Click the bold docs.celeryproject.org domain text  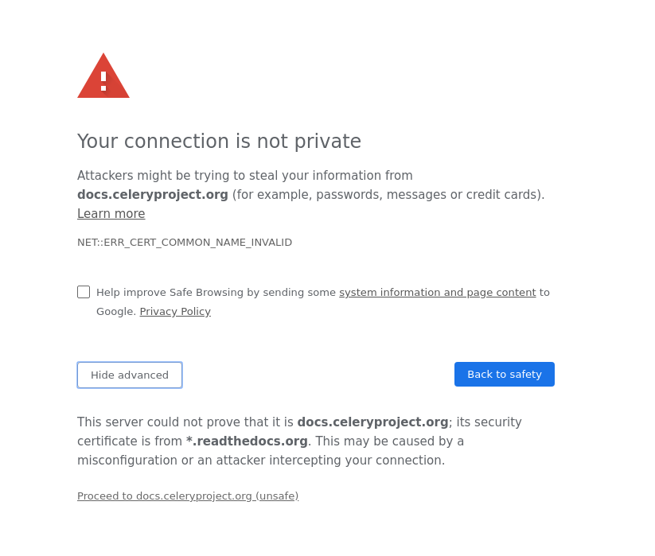tap(152, 194)
